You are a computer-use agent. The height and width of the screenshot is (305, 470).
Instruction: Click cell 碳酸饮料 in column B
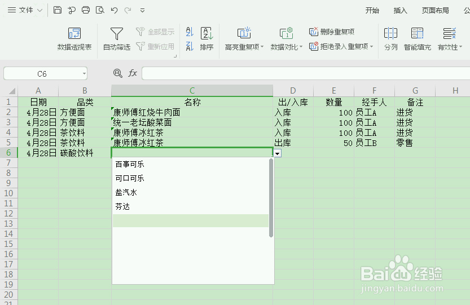[x=85, y=153]
